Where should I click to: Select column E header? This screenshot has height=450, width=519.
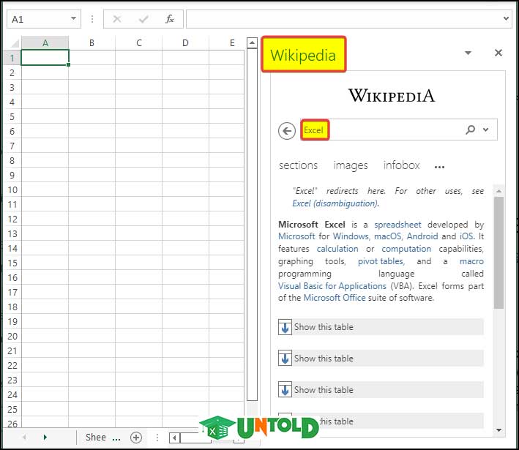227,42
